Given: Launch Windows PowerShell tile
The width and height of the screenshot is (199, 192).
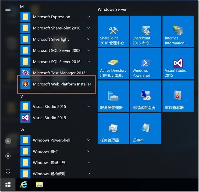Looking at the screenshot, I should click(x=146, y=64).
